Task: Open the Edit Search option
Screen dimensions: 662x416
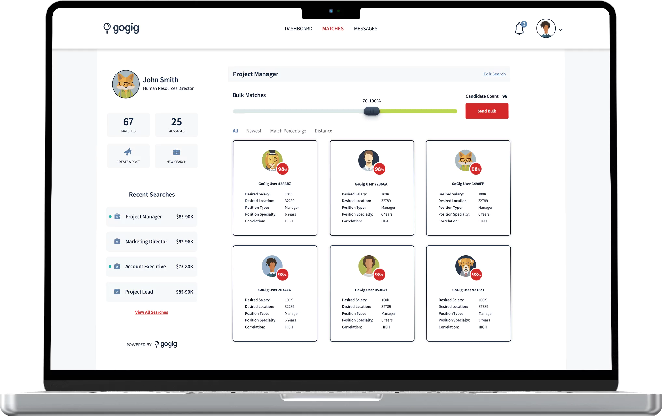Action: point(494,74)
